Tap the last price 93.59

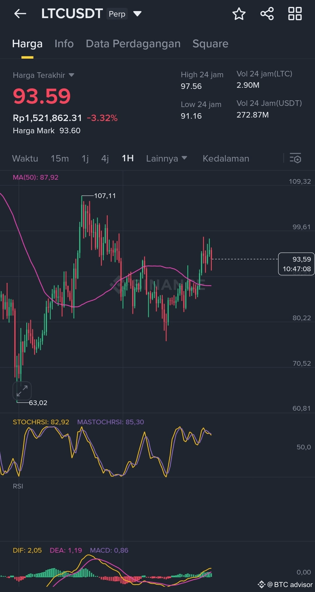[42, 96]
